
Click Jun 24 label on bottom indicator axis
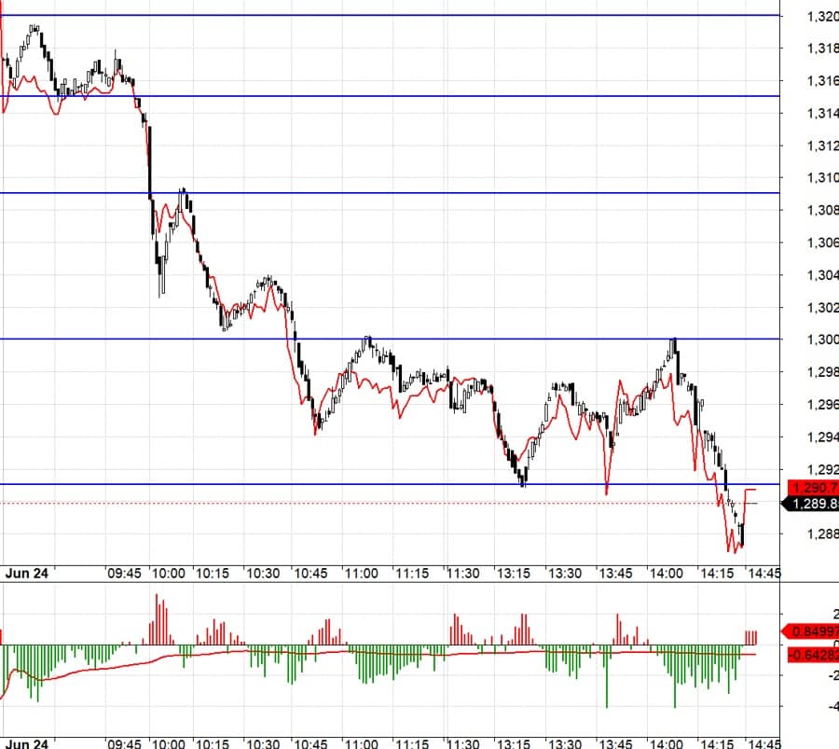(x=27, y=743)
